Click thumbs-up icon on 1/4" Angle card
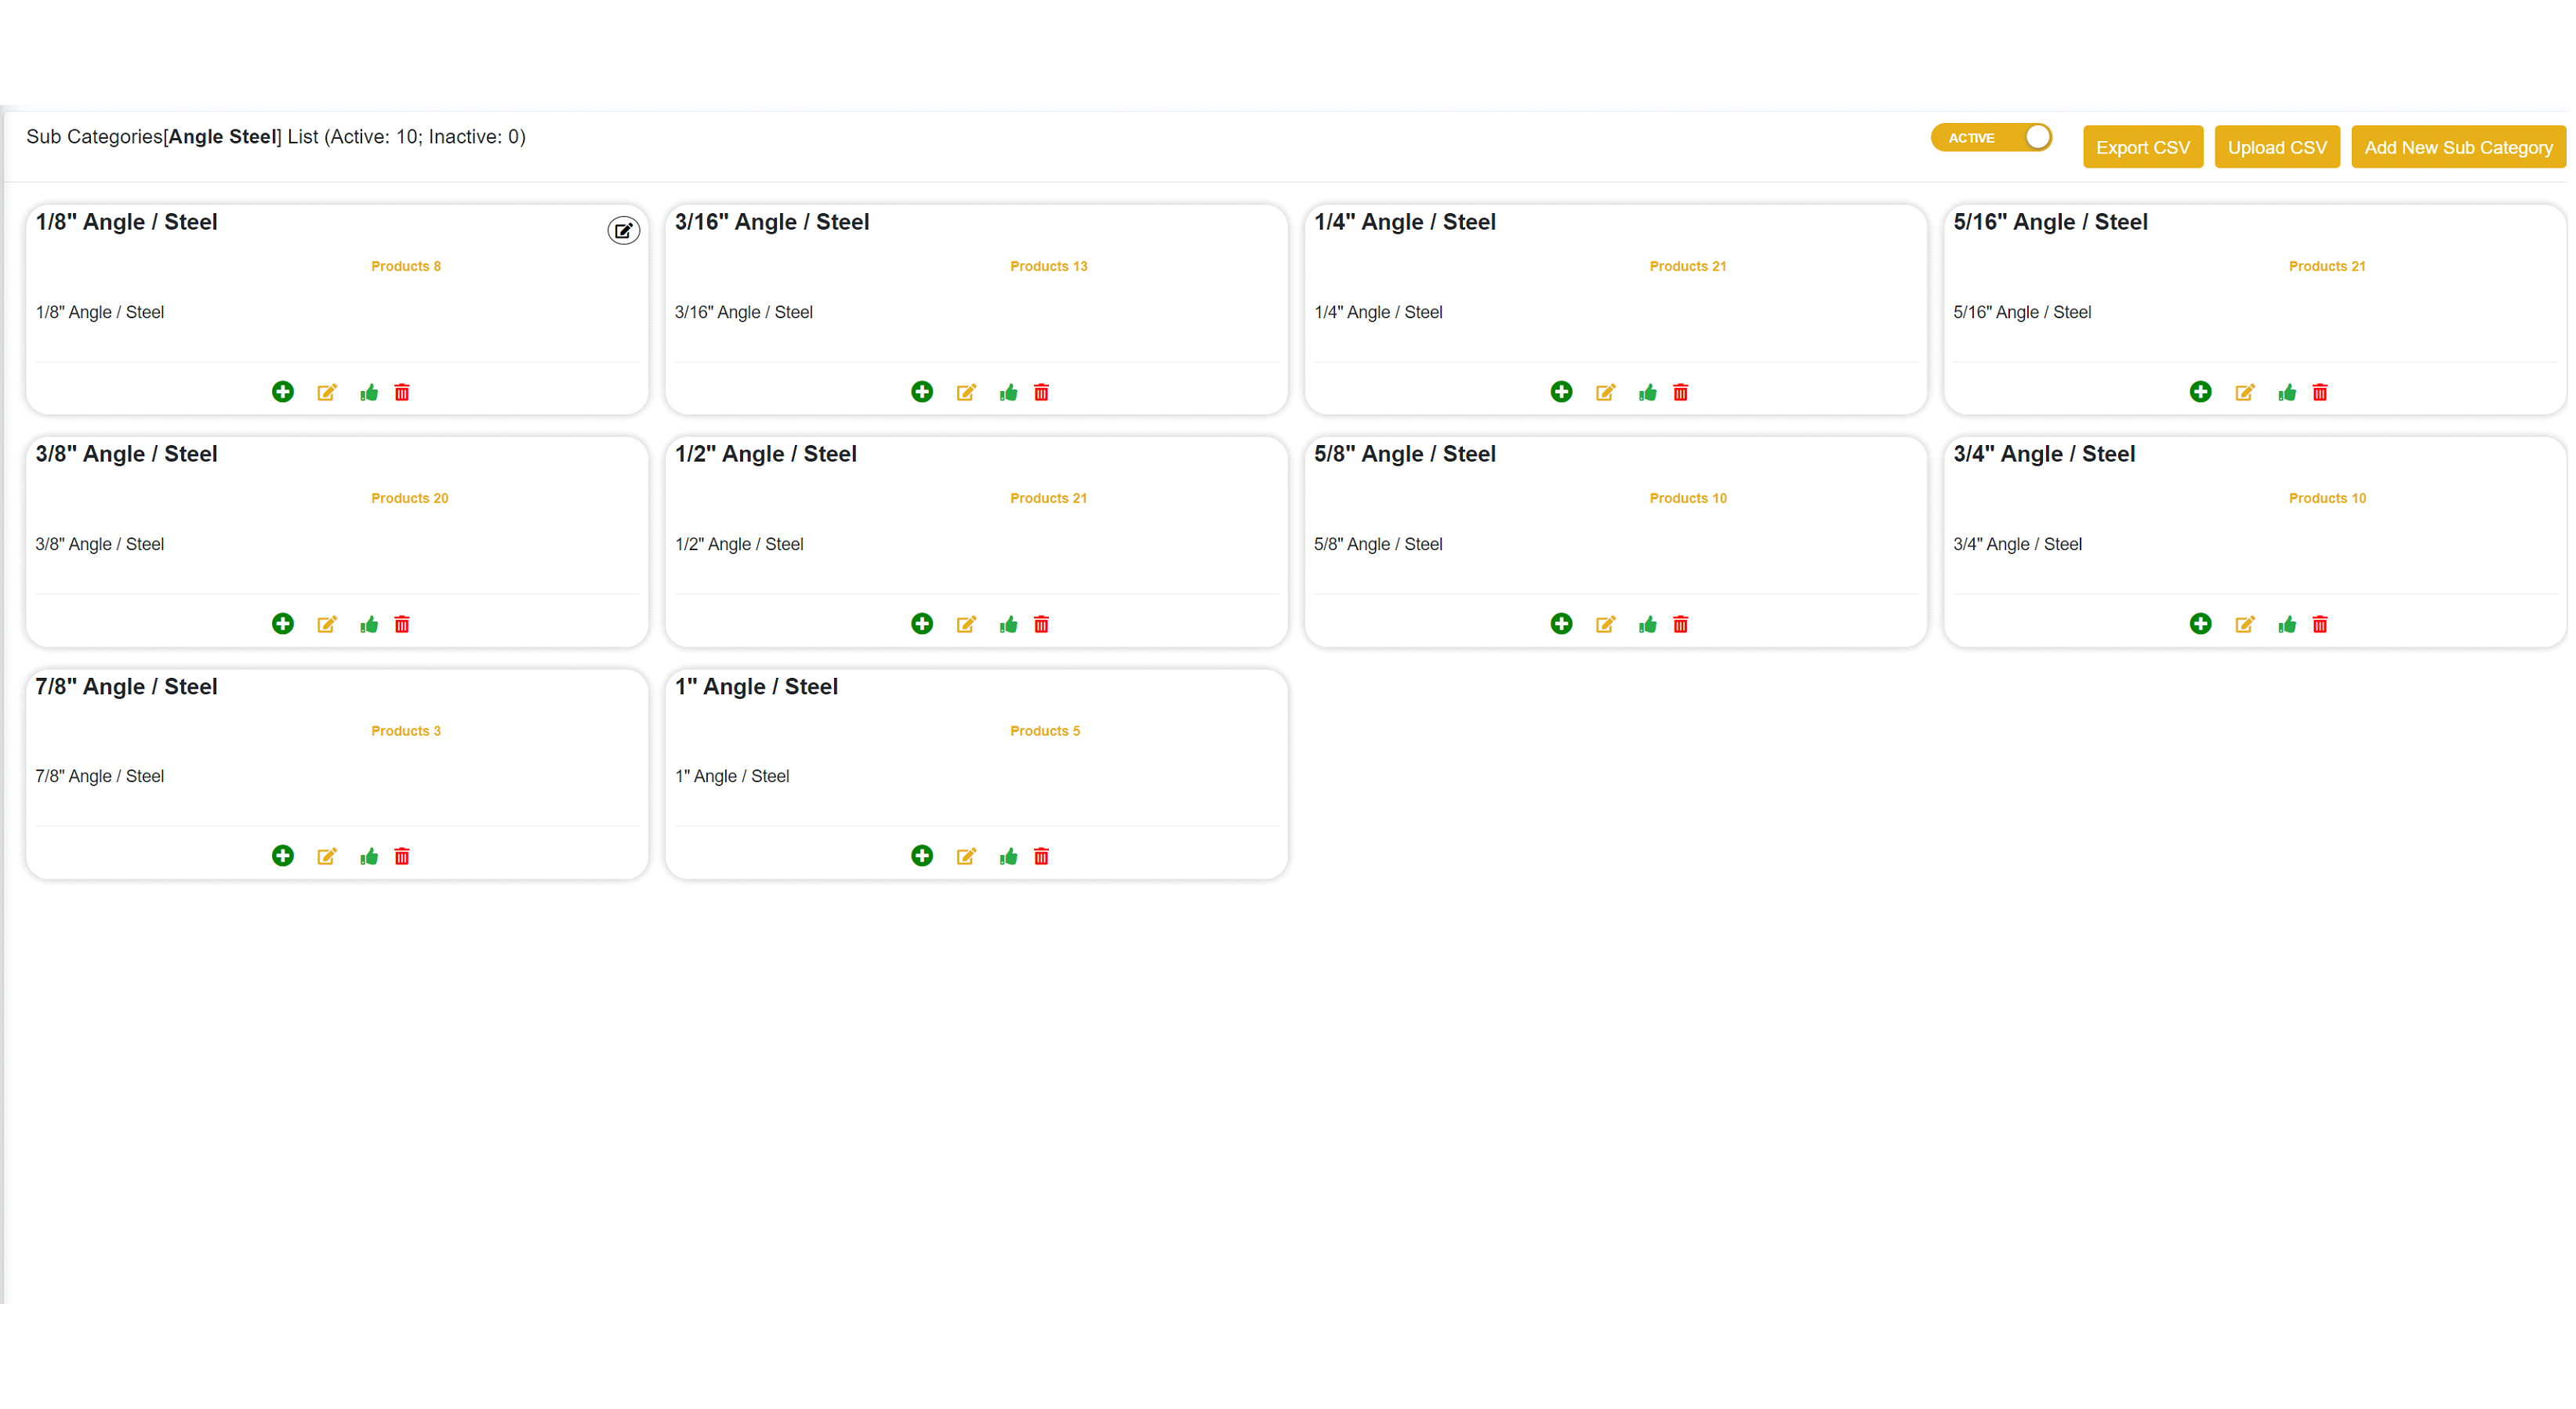 (1647, 393)
